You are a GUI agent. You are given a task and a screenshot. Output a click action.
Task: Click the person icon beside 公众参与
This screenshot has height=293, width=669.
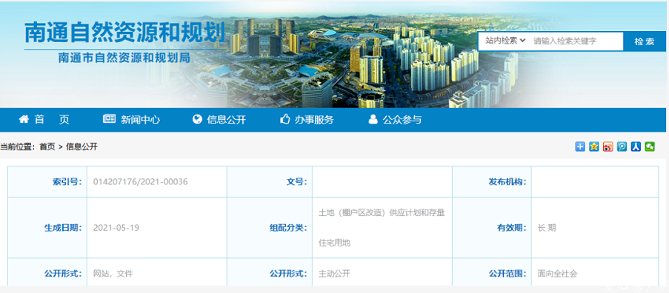pos(373,120)
